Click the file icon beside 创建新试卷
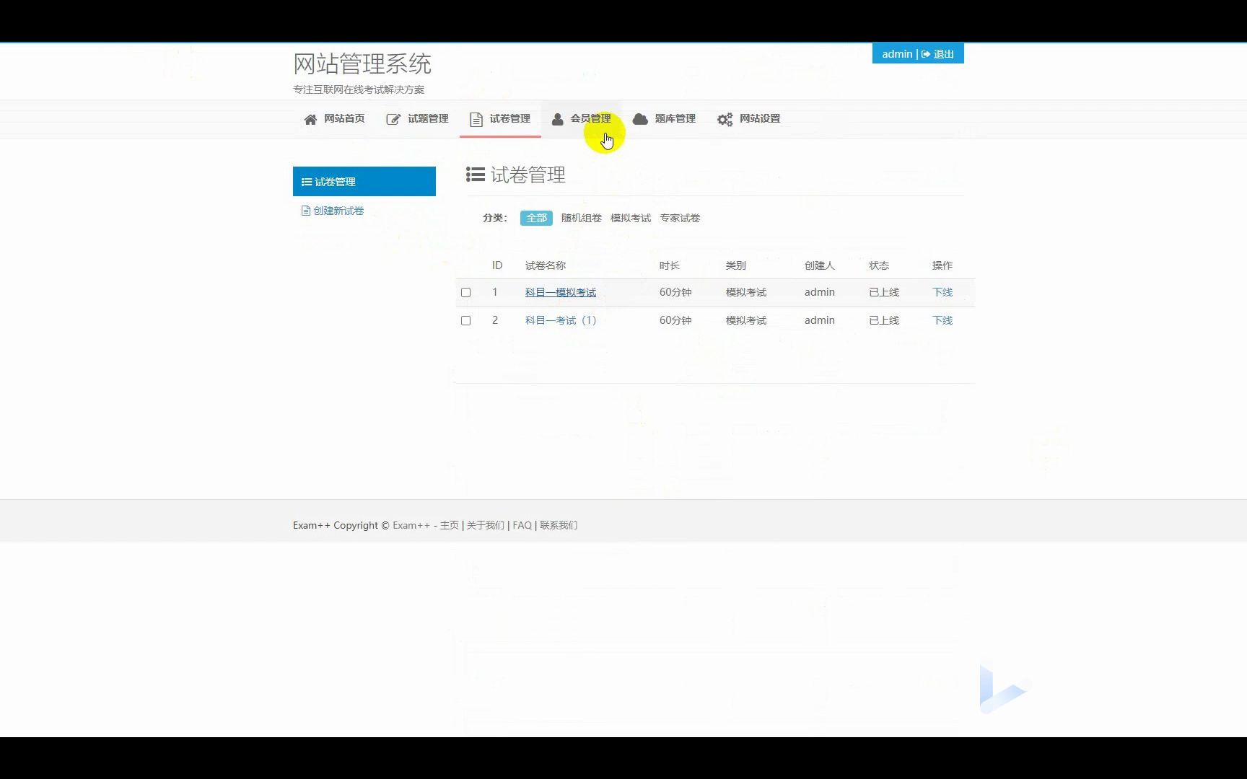Viewport: 1247px width, 779px height. coord(306,211)
